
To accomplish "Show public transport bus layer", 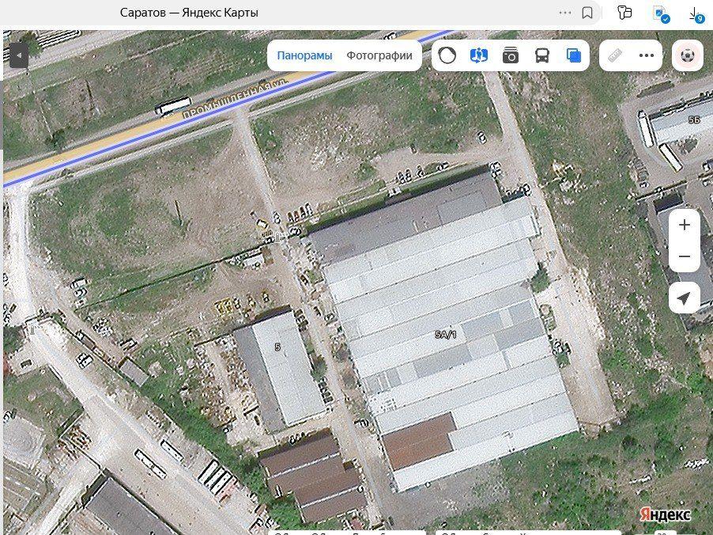I will pyautogui.click(x=542, y=55).
